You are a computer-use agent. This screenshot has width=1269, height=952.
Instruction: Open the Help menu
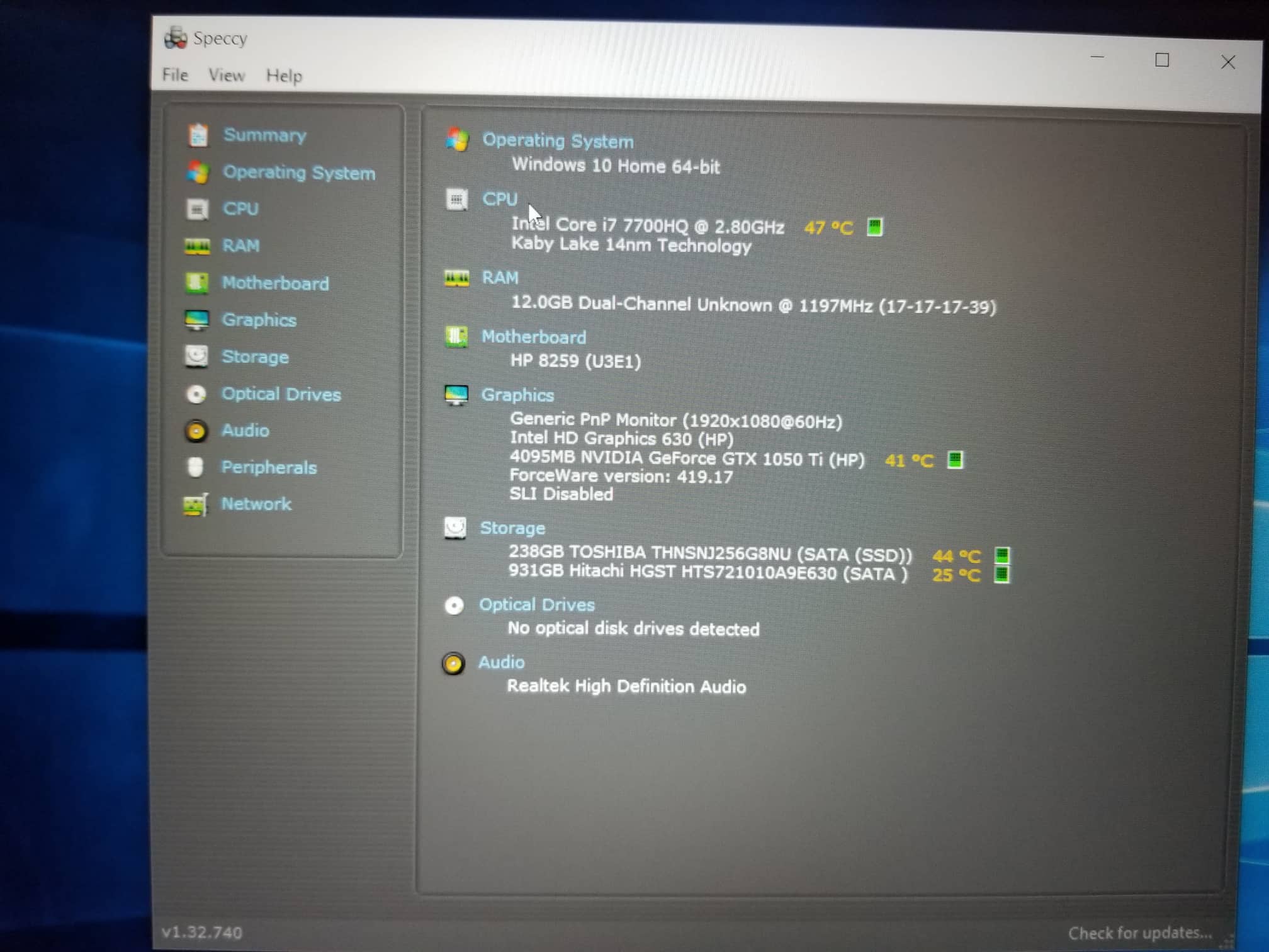[284, 76]
